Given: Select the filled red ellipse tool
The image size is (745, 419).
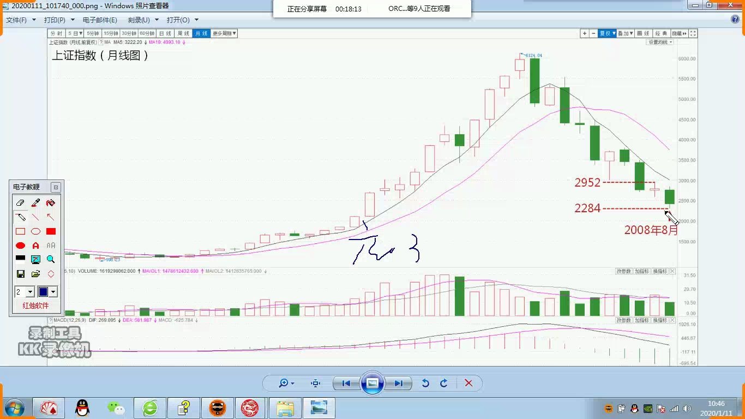Looking at the screenshot, I should 21,246.
